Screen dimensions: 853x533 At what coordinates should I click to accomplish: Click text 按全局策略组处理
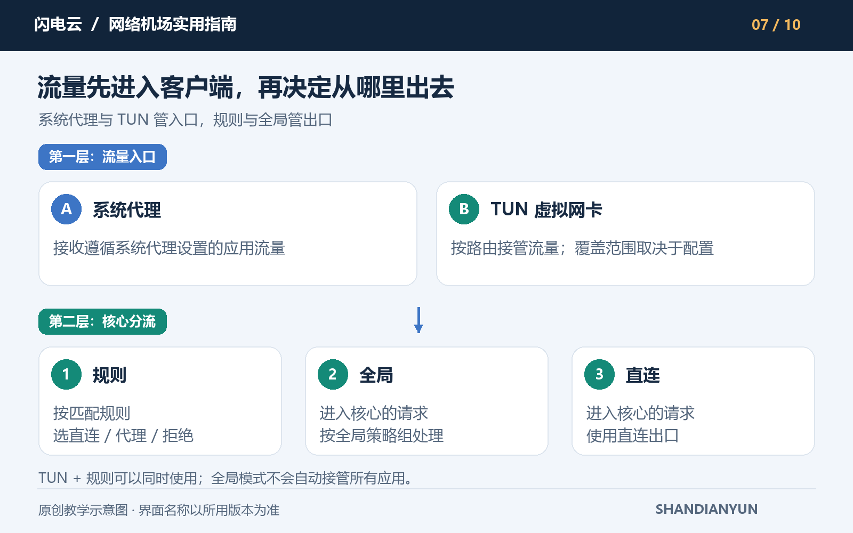[382, 436]
